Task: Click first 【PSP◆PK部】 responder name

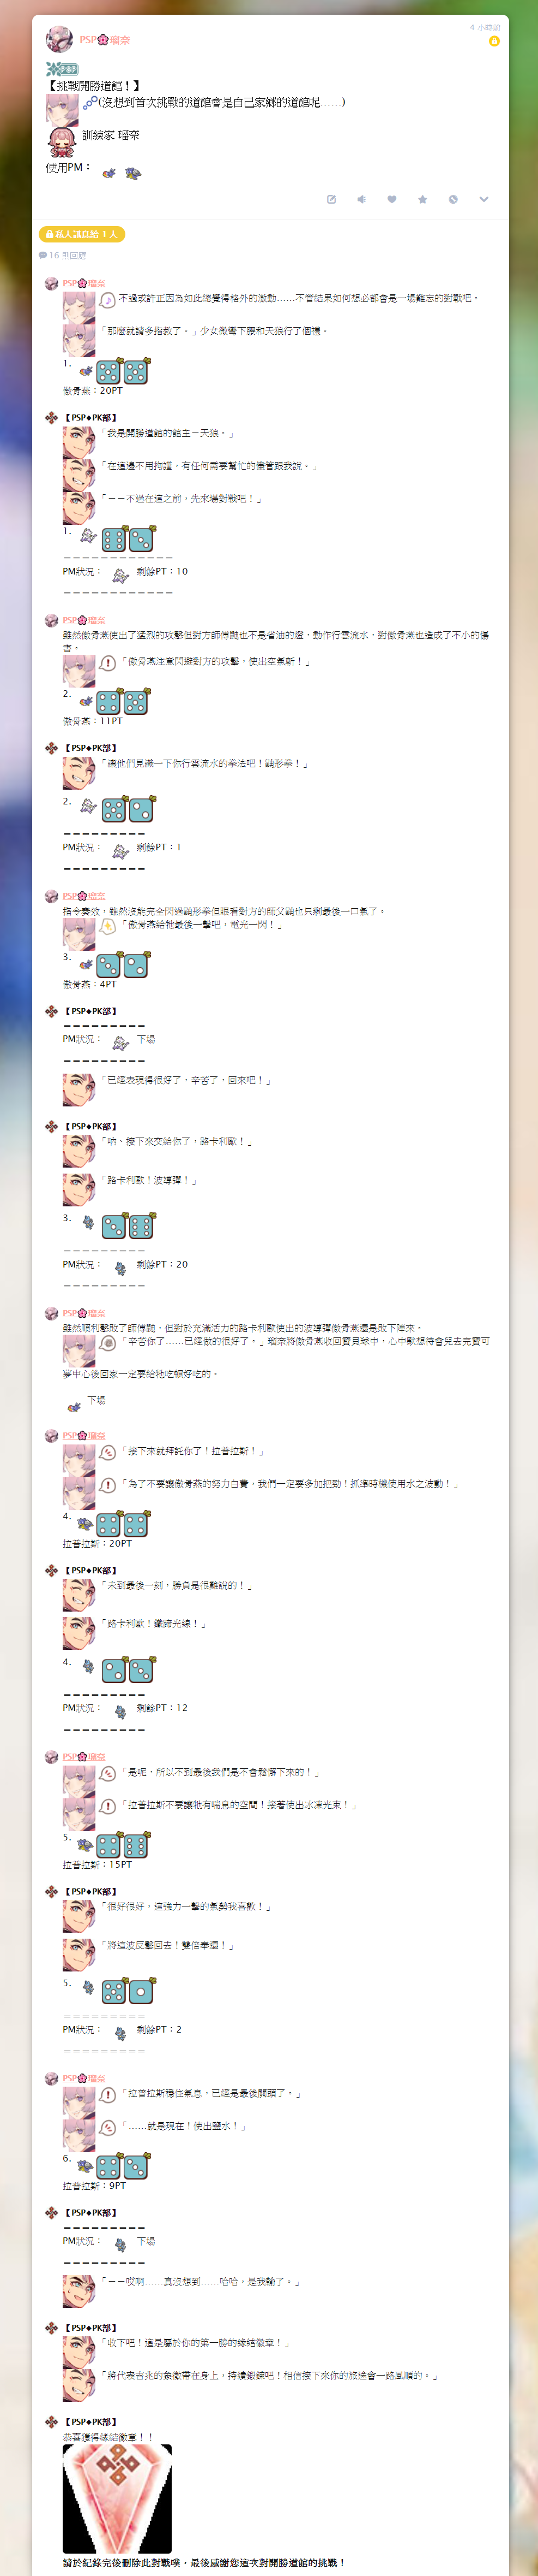Action: (x=91, y=417)
